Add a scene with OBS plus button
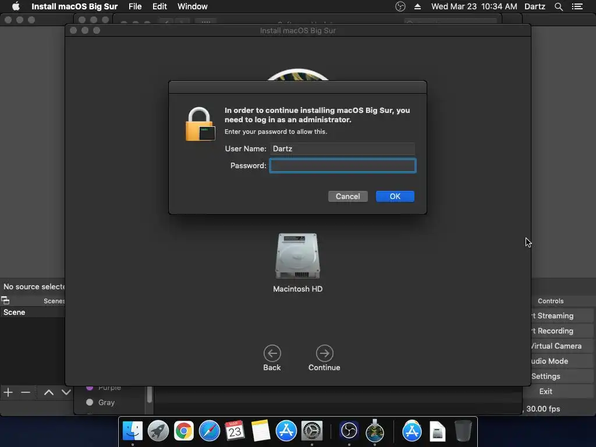 8,392
